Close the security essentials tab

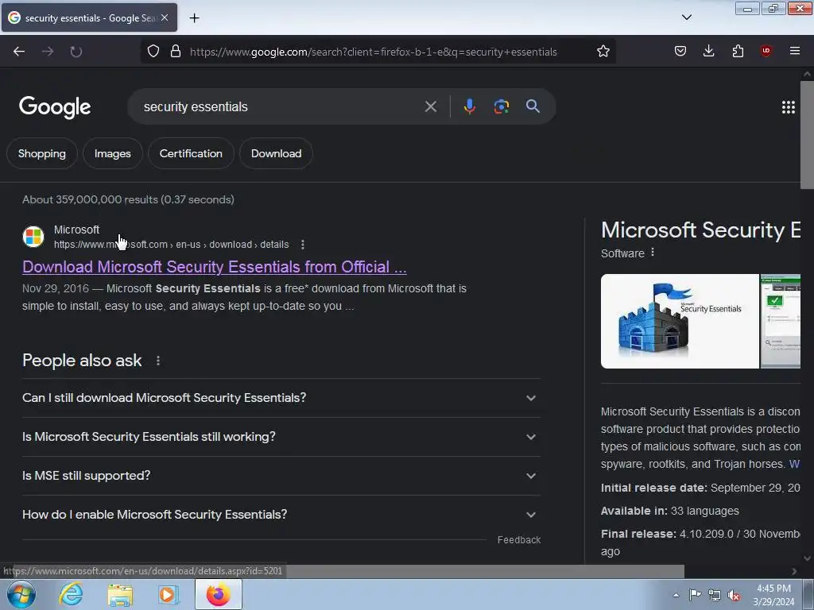(x=165, y=17)
